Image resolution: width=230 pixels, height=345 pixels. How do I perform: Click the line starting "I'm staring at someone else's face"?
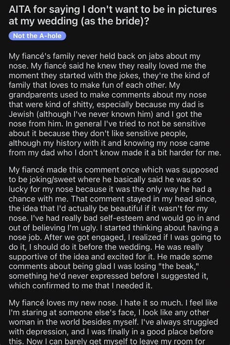coord(109,312)
